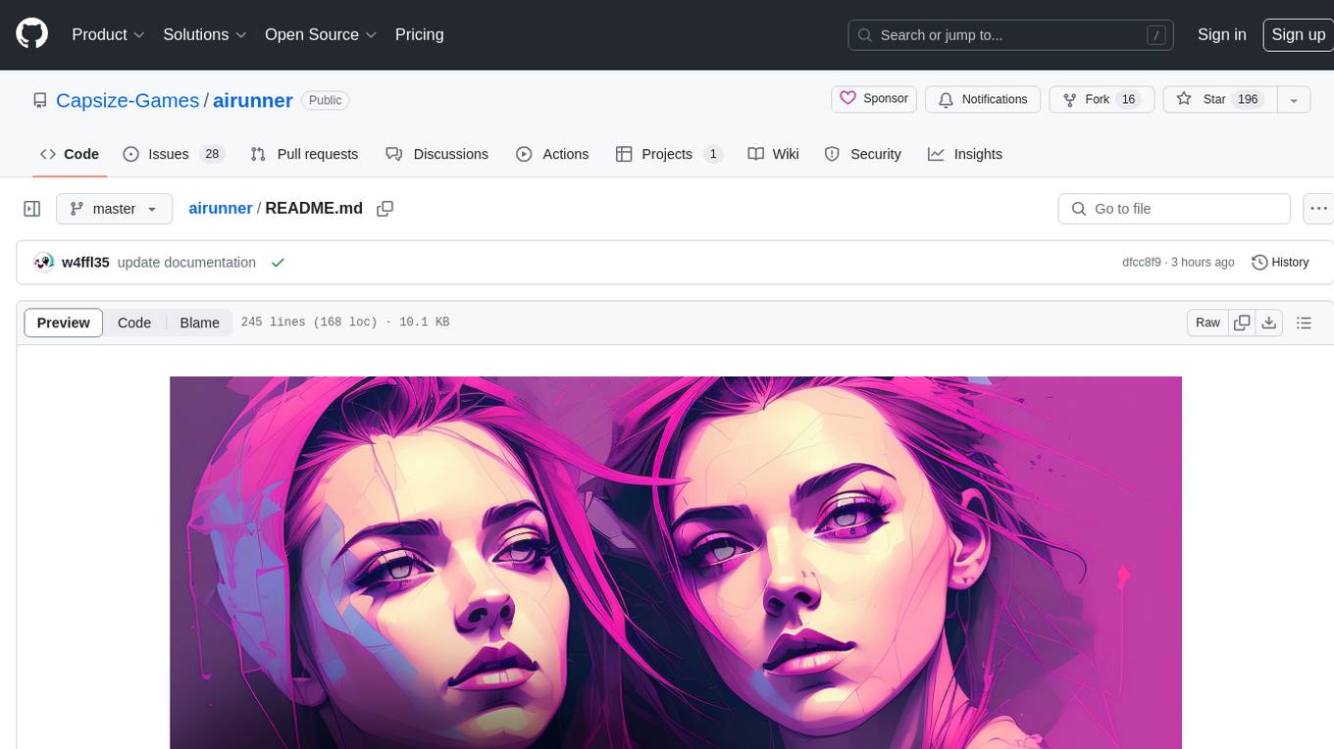Image resolution: width=1334 pixels, height=749 pixels.
Task: Focus the Go to file input
Action: click(1174, 209)
